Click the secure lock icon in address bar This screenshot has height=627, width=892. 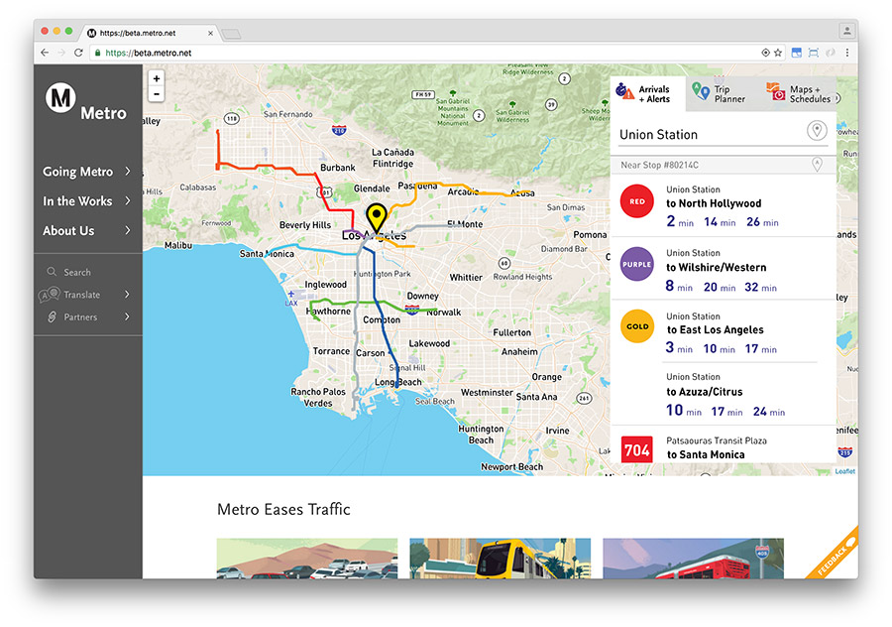98,53
